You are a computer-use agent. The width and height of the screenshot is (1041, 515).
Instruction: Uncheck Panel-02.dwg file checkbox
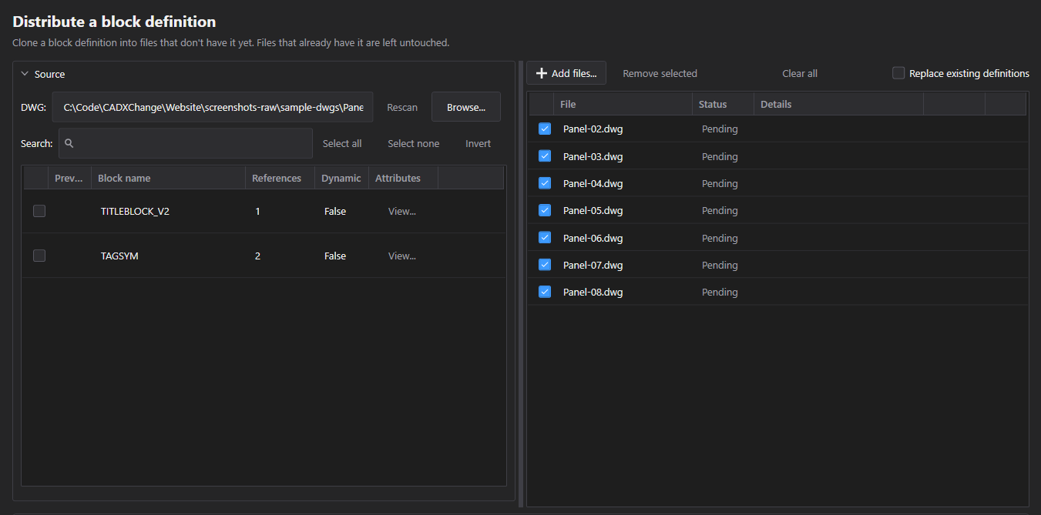coord(545,129)
